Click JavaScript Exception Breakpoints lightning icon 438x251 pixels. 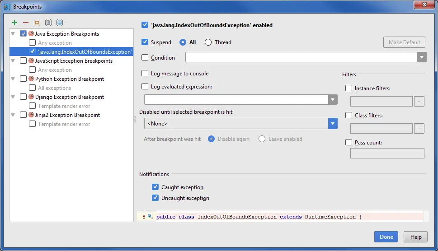click(31, 60)
